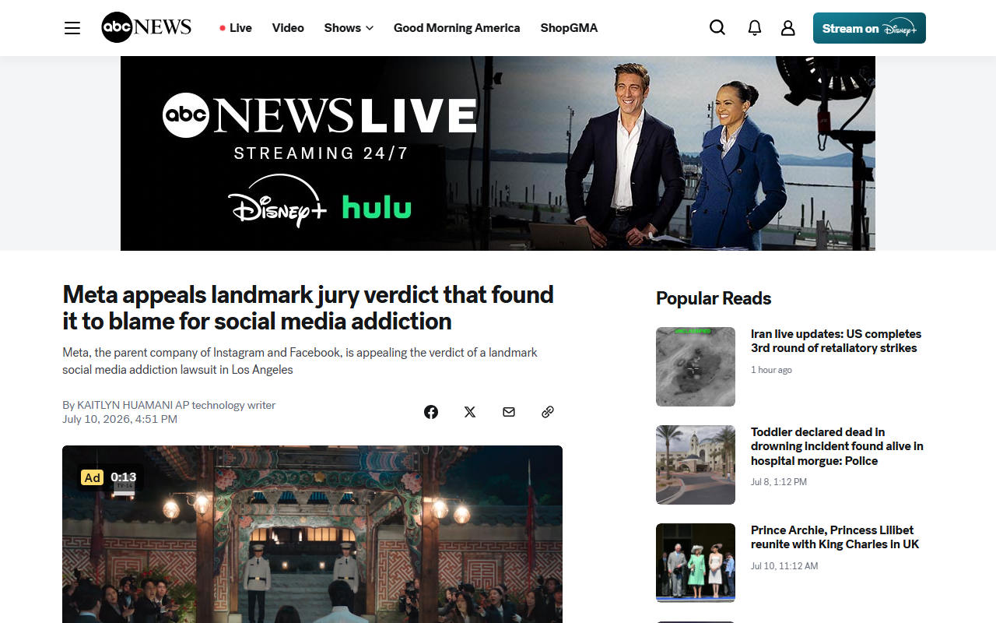Click byline KAITLYN HUAMANI AP technology writer
Screen dimensions: 996x623
169,405
